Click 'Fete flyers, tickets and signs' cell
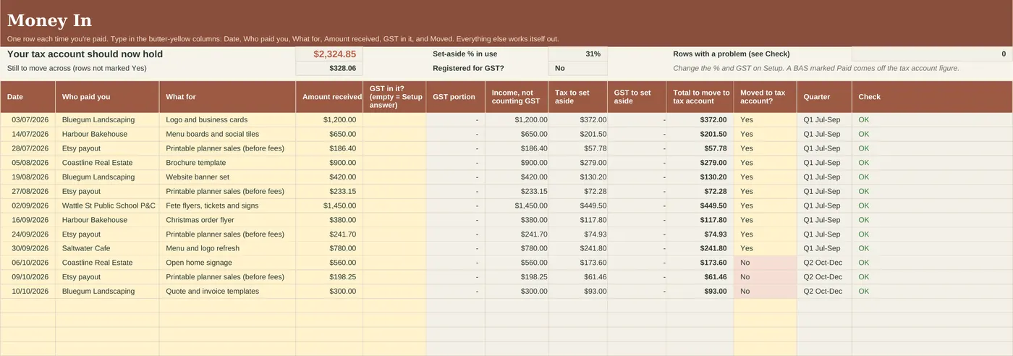This screenshot has width=1013, height=356. (227, 206)
